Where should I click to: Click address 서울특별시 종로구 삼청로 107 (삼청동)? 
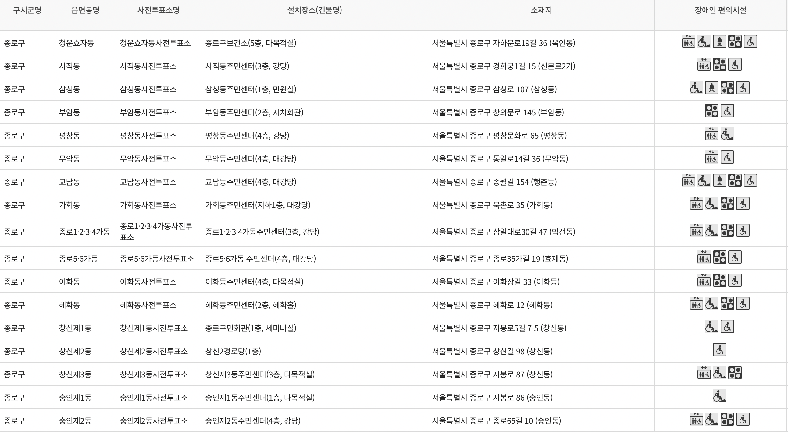[494, 89]
